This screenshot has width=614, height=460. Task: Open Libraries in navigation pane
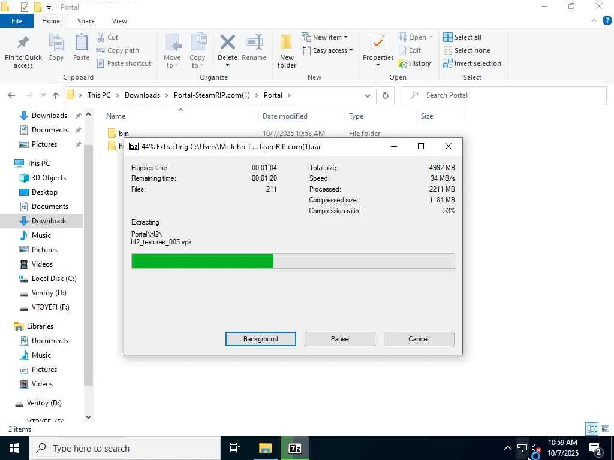pyautogui.click(x=40, y=326)
